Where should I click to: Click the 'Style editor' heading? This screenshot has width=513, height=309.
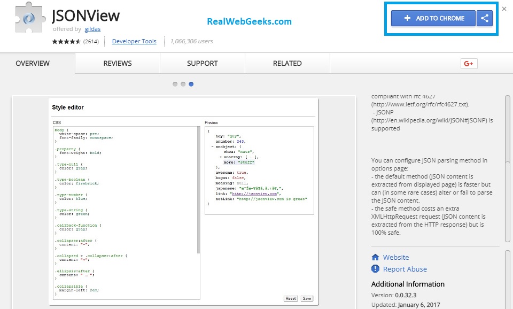point(68,107)
